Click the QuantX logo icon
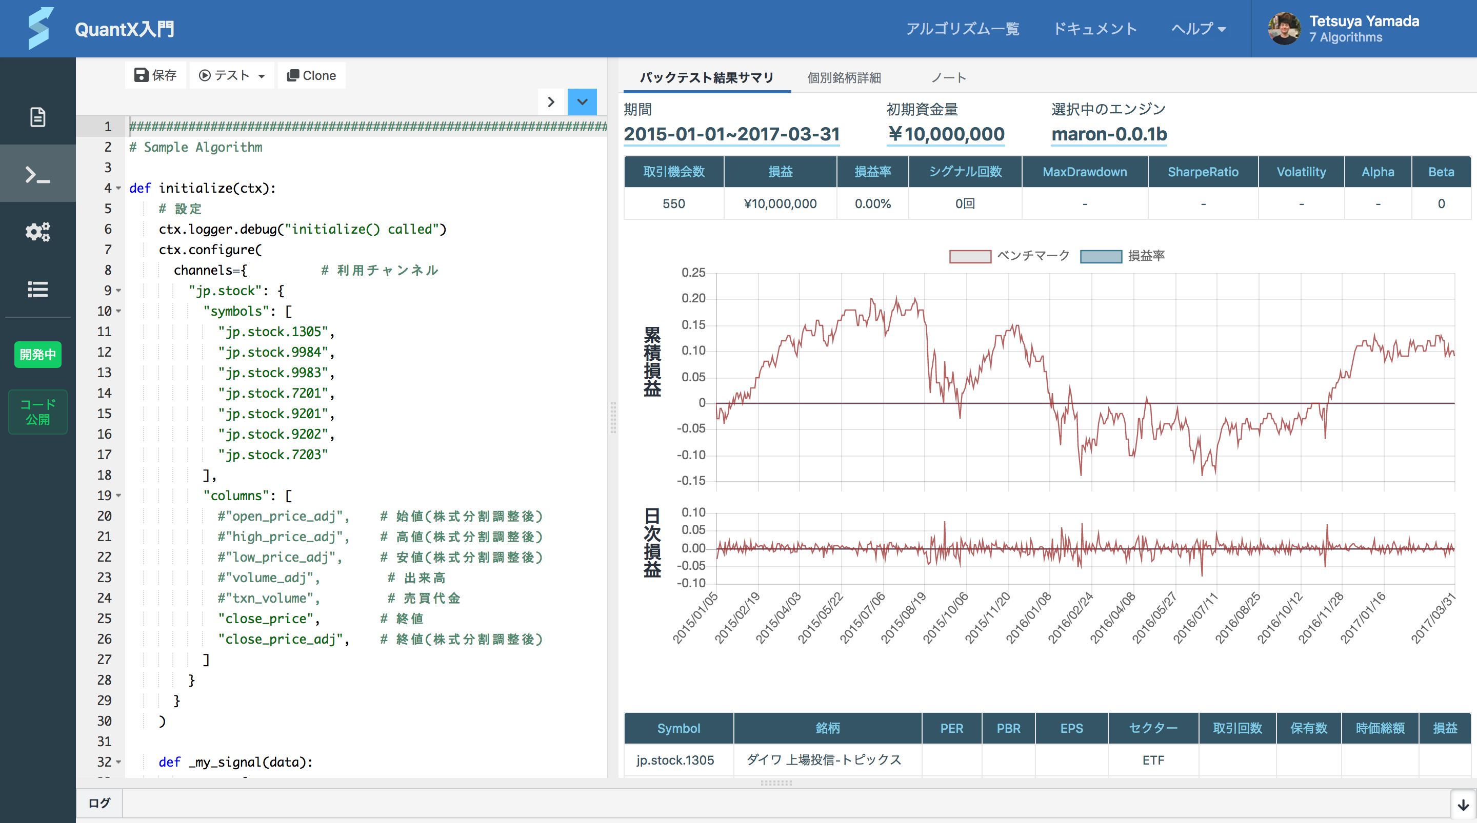This screenshot has height=823, width=1477. coord(40,28)
